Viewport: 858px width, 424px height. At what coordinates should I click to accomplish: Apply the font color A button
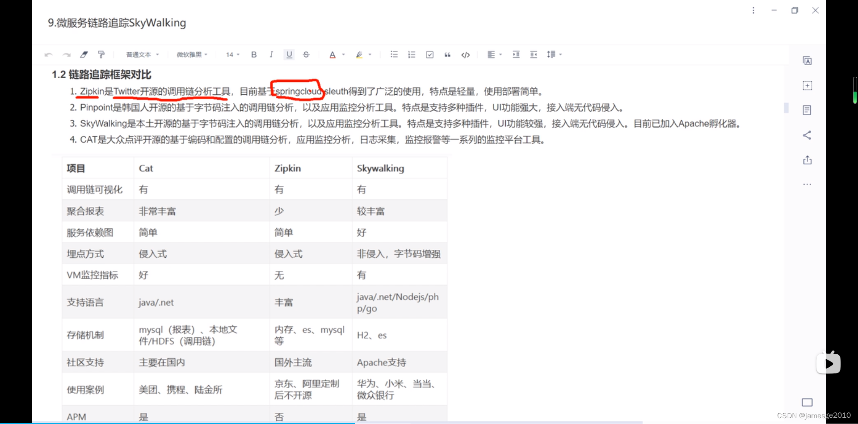click(x=332, y=55)
